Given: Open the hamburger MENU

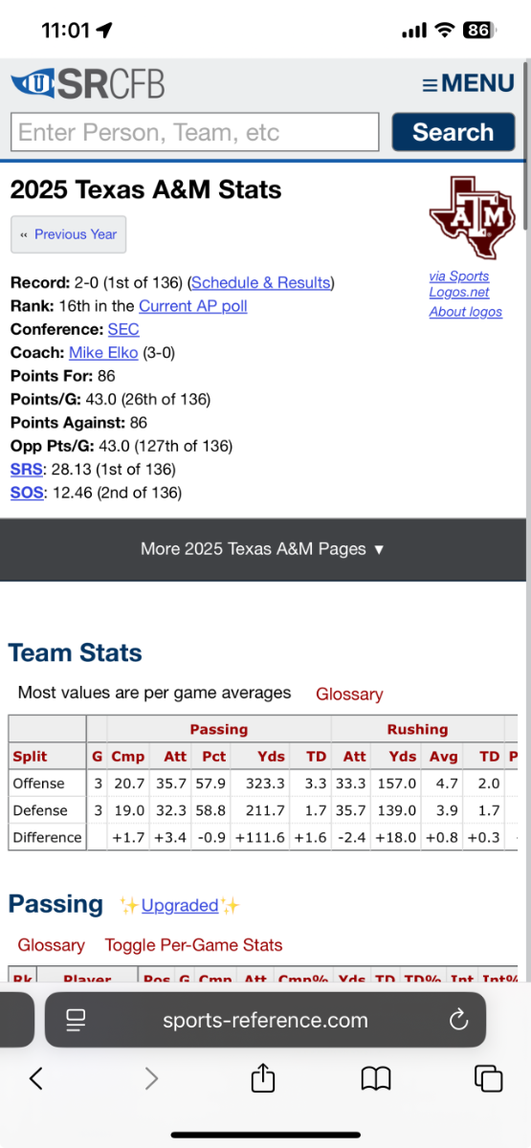Looking at the screenshot, I should pyautogui.click(x=469, y=84).
